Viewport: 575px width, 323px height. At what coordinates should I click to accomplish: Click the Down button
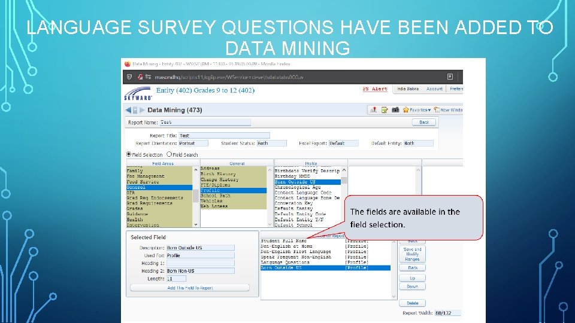click(x=412, y=287)
